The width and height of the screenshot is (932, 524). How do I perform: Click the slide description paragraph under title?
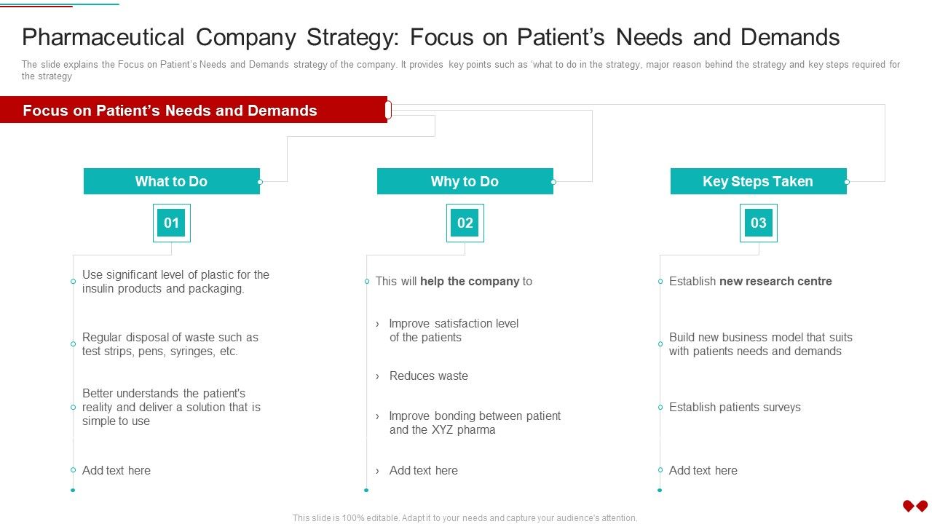461,70
